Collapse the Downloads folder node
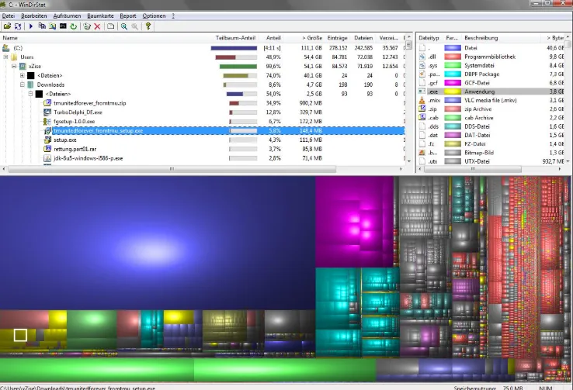 (23, 85)
